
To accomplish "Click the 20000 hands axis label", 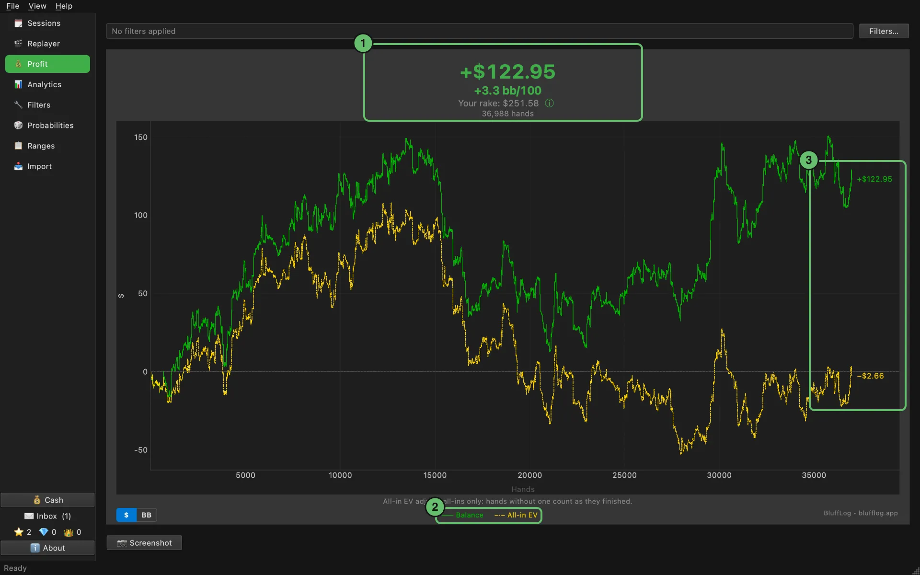I will pyautogui.click(x=529, y=475).
